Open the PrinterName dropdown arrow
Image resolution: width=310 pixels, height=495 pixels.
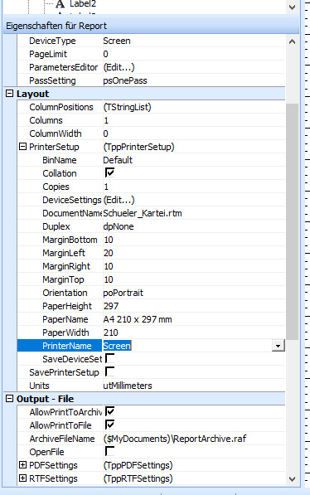[279, 346]
